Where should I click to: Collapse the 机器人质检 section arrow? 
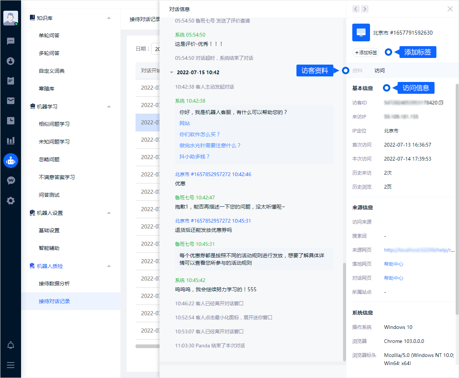click(109, 266)
